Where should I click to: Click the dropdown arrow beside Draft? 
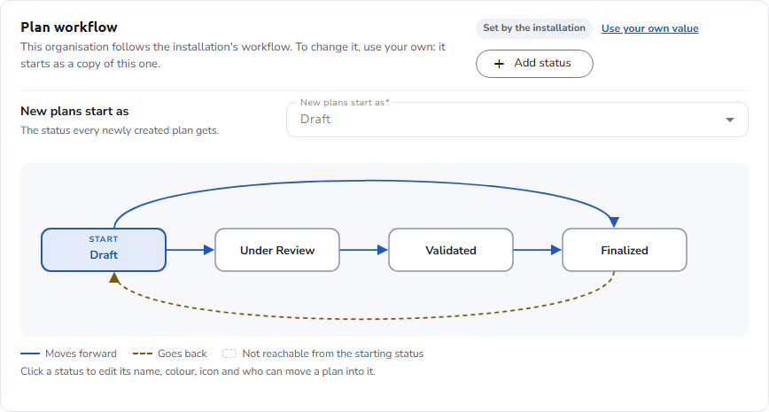(730, 120)
